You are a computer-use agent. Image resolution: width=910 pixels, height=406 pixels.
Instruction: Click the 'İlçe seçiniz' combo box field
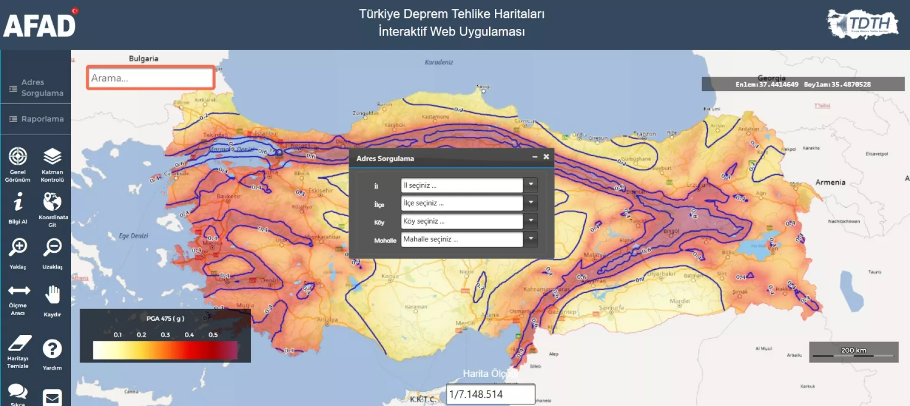click(x=462, y=203)
